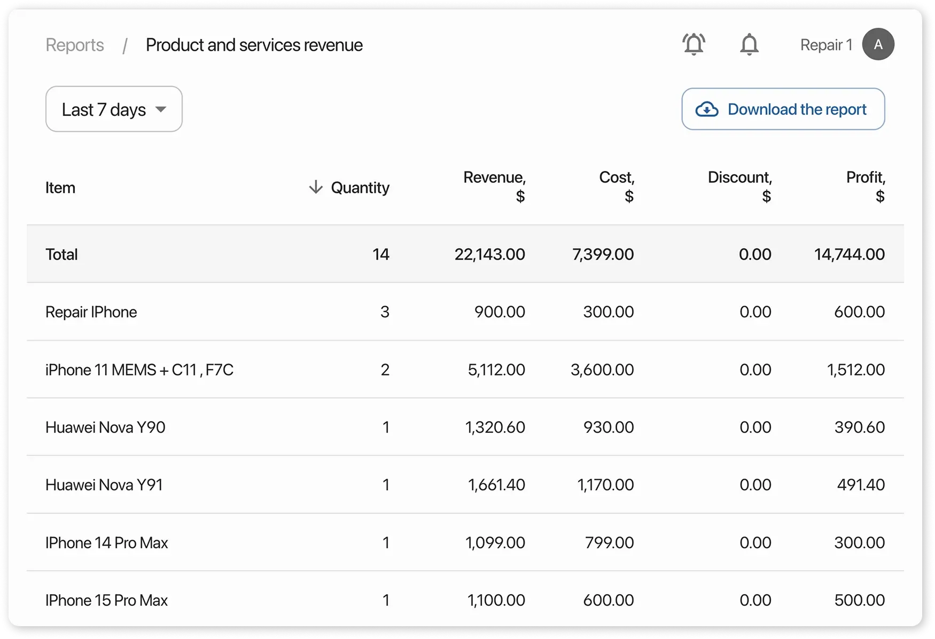The image size is (935, 639).
Task: Click the Repair IPhone table row
Action: click(x=465, y=312)
